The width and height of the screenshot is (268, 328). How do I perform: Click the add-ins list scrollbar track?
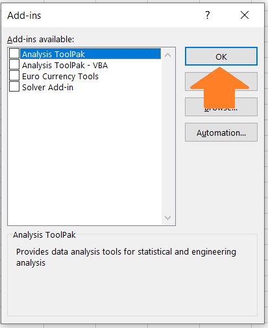point(167,136)
